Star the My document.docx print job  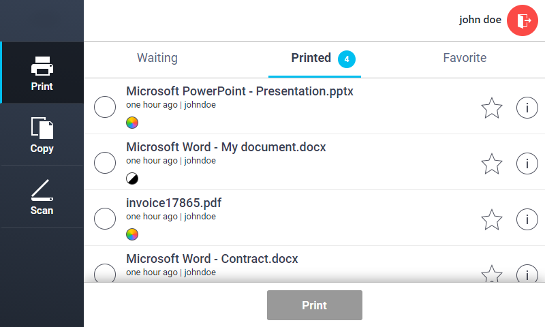(491, 163)
